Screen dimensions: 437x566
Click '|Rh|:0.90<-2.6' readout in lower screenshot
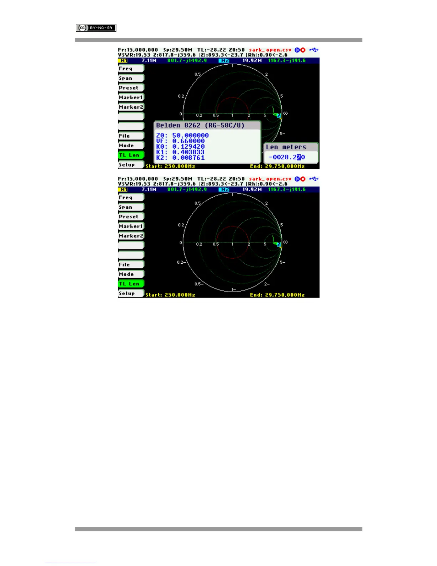click(x=267, y=184)
